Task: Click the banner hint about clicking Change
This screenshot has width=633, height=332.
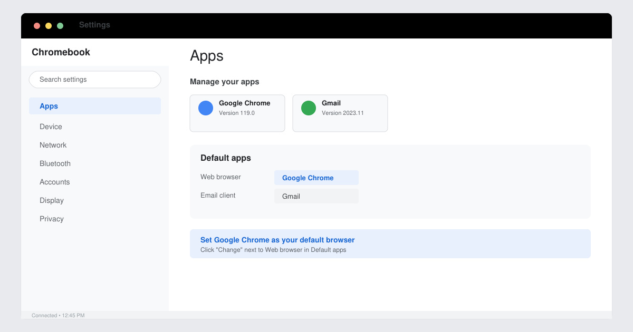Action: point(273,250)
